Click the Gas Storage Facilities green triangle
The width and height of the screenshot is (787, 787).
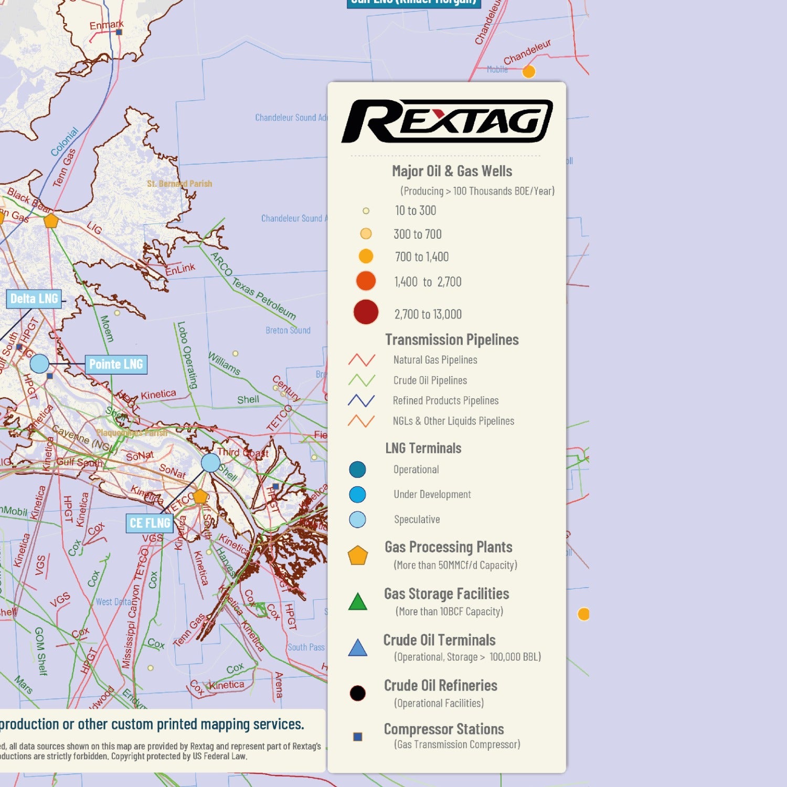pos(358,602)
